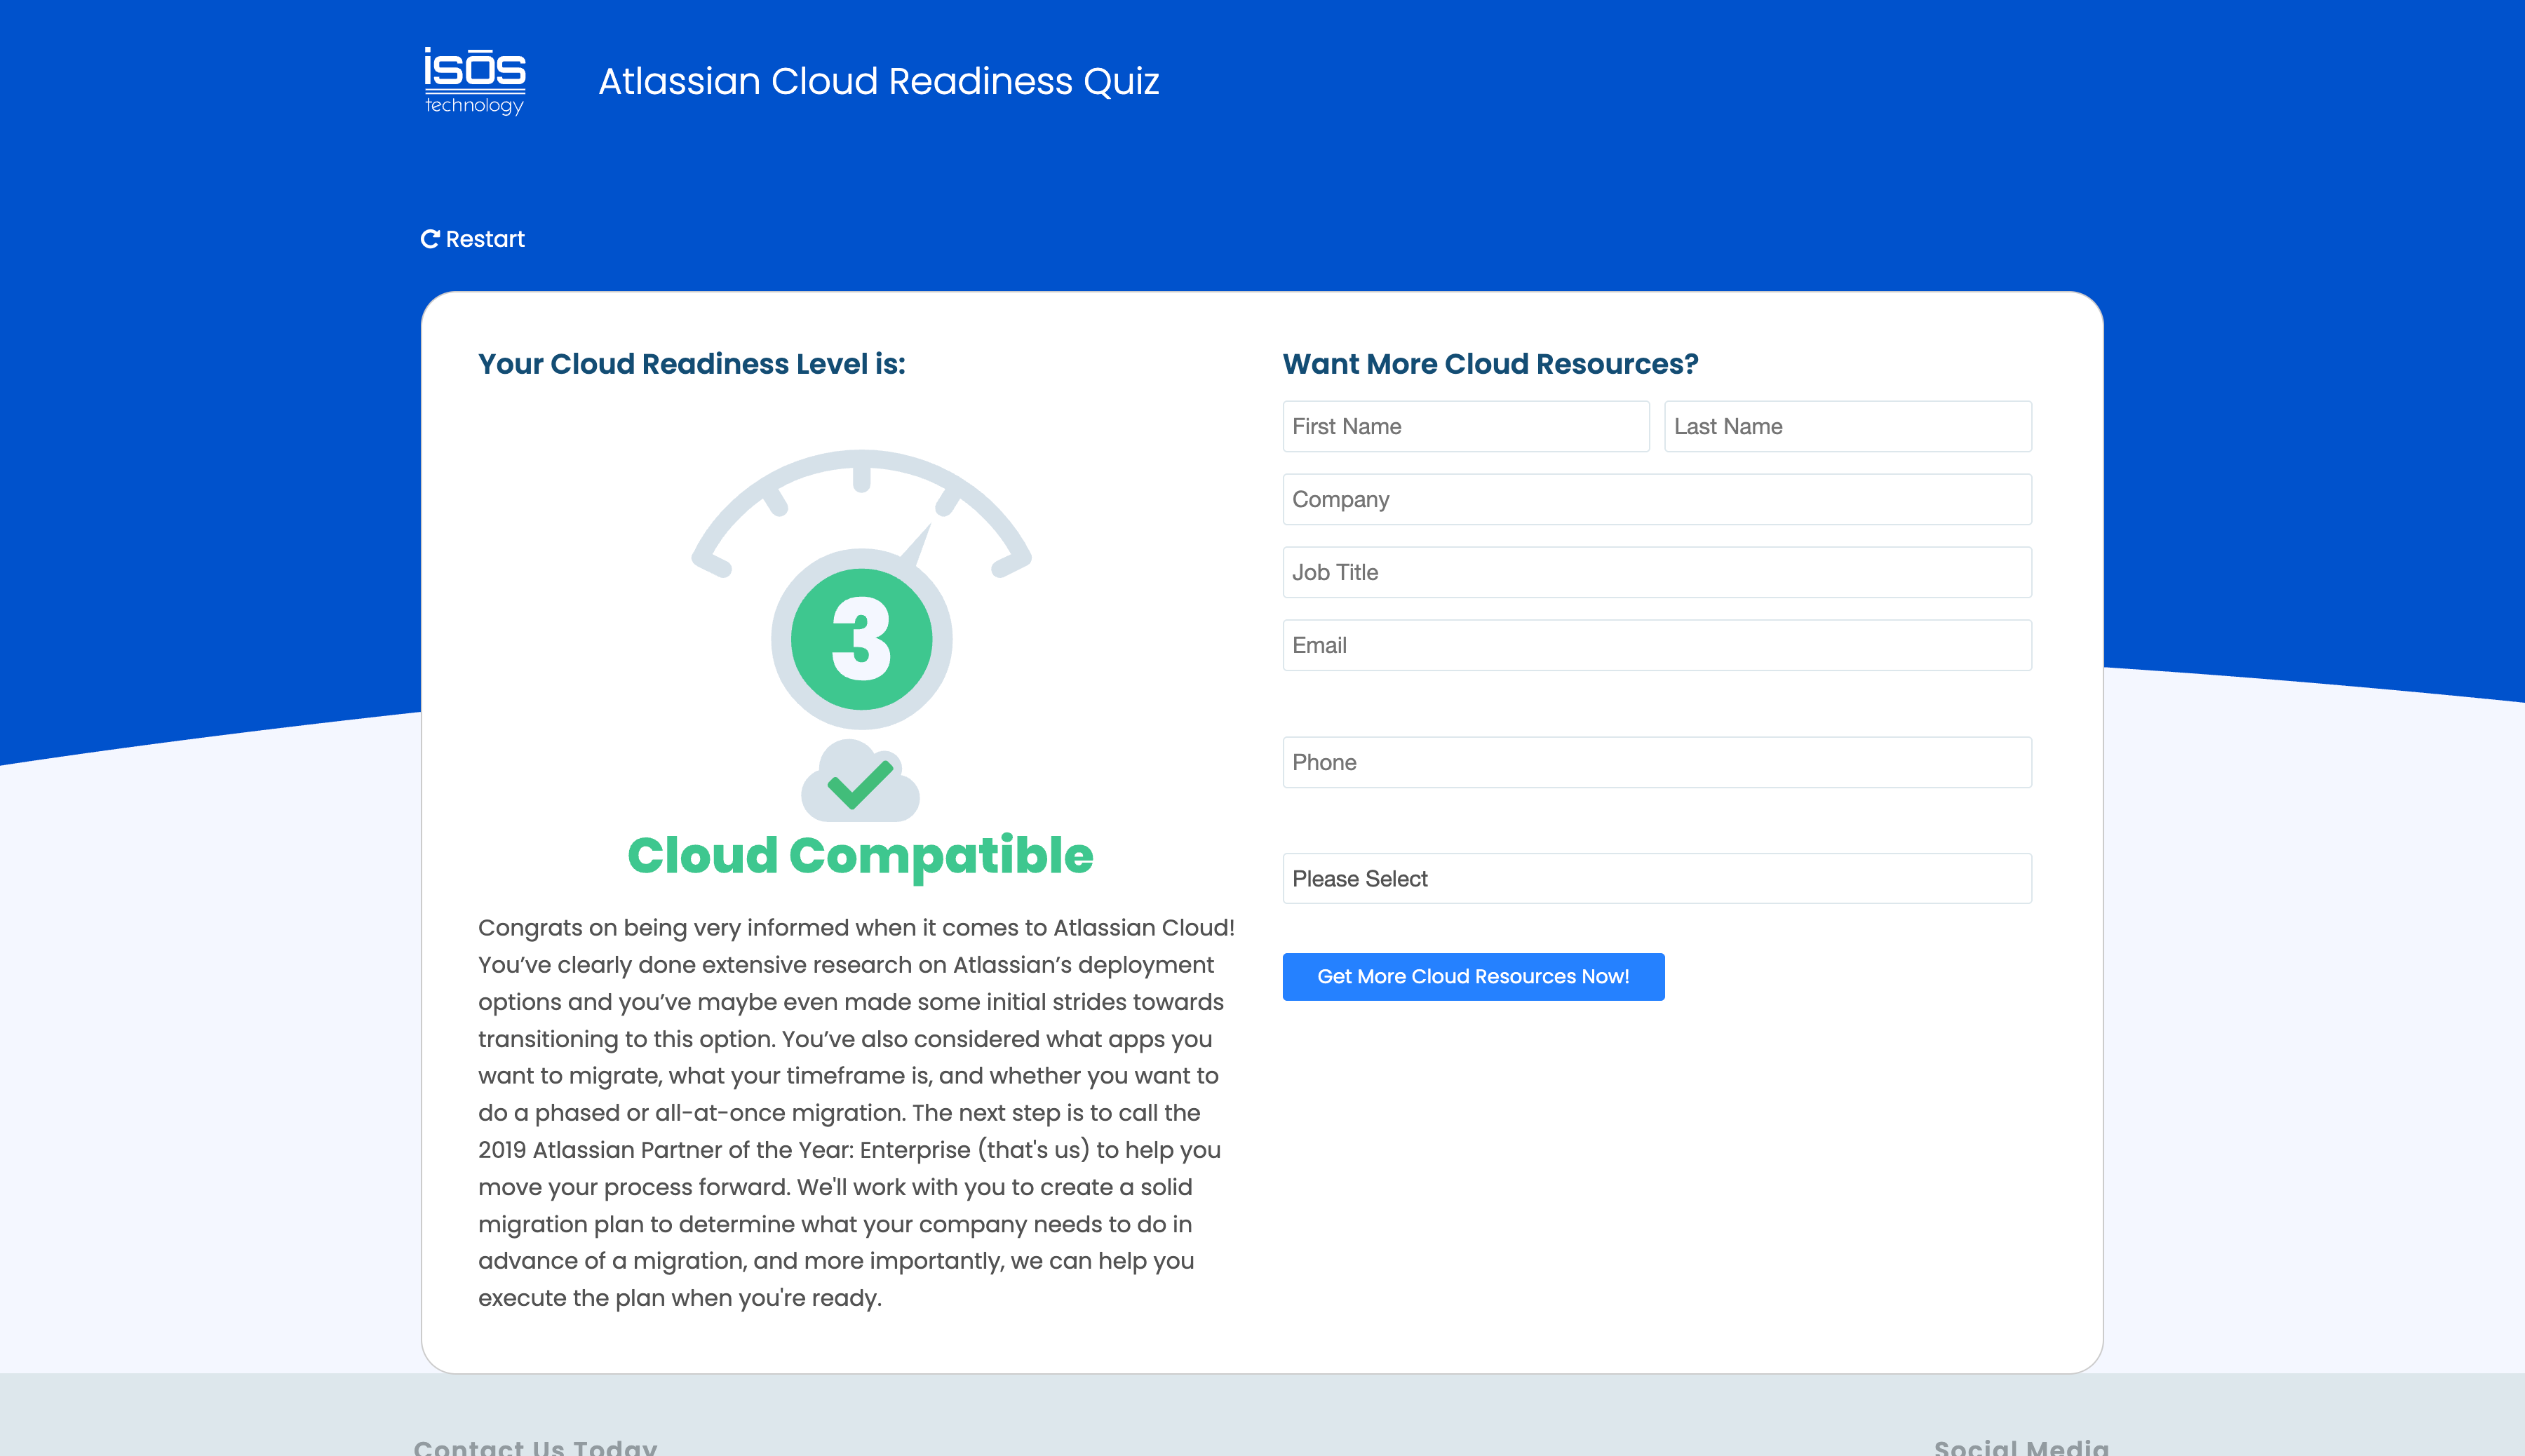Focus the Company input field
Screen dimensions: 2525x1456
point(1657,499)
